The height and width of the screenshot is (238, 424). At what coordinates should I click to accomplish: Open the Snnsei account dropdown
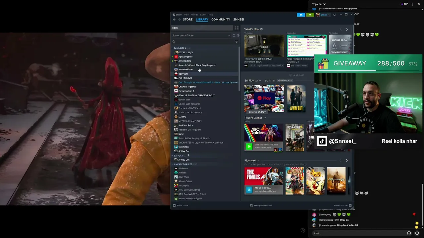(x=323, y=15)
